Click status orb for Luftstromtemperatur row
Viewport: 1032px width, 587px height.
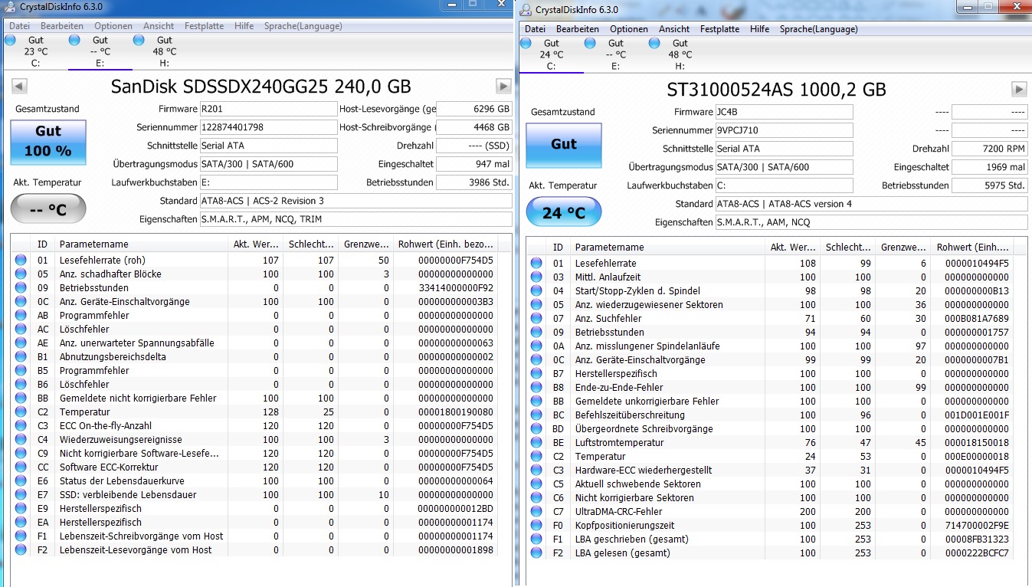[536, 443]
